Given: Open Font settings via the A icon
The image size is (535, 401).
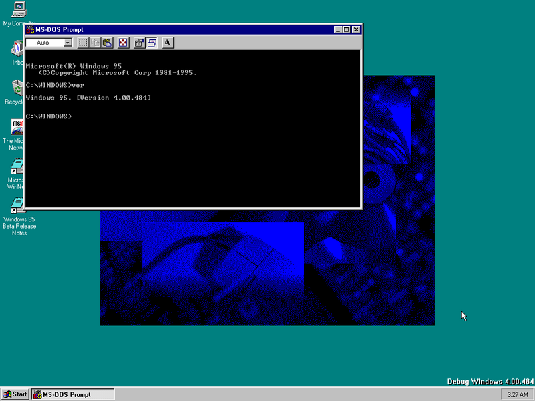Looking at the screenshot, I should (167, 43).
